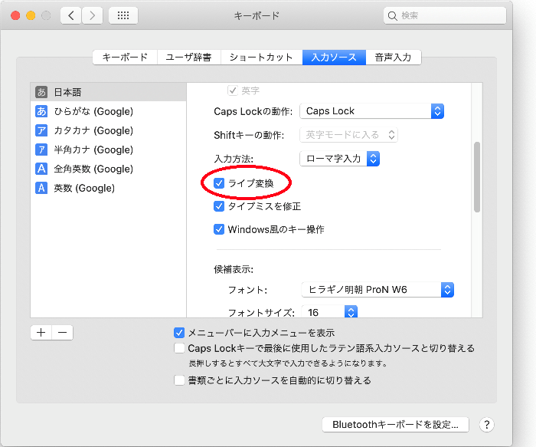Add input source with plus button
Image resolution: width=536 pixels, height=447 pixels.
(x=41, y=332)
